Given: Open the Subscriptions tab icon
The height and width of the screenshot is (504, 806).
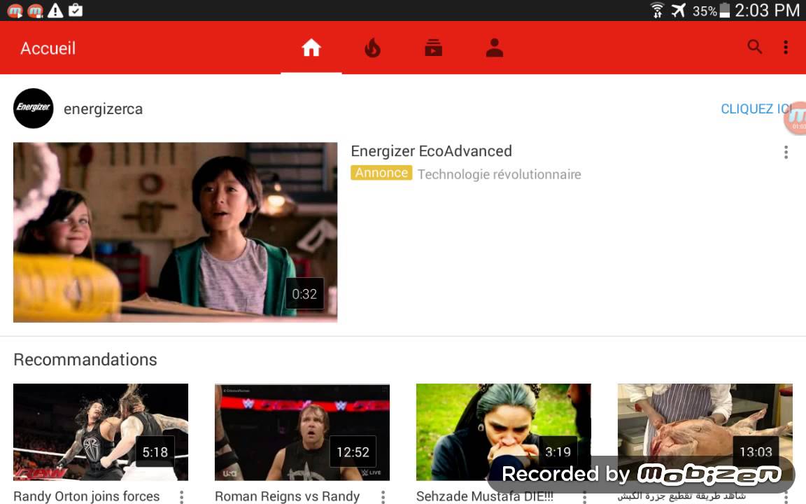Looking at the screenshot, I should pyautogui.click(x=433, y=48).
